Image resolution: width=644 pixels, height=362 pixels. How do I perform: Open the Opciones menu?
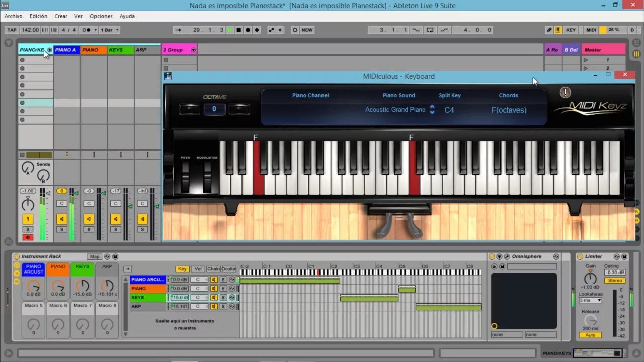[101, 16]
